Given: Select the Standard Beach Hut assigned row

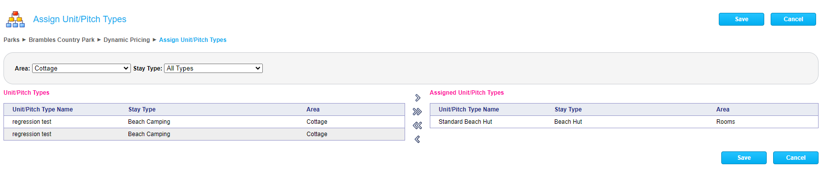Looking at the screenshot, I should 624,122.
